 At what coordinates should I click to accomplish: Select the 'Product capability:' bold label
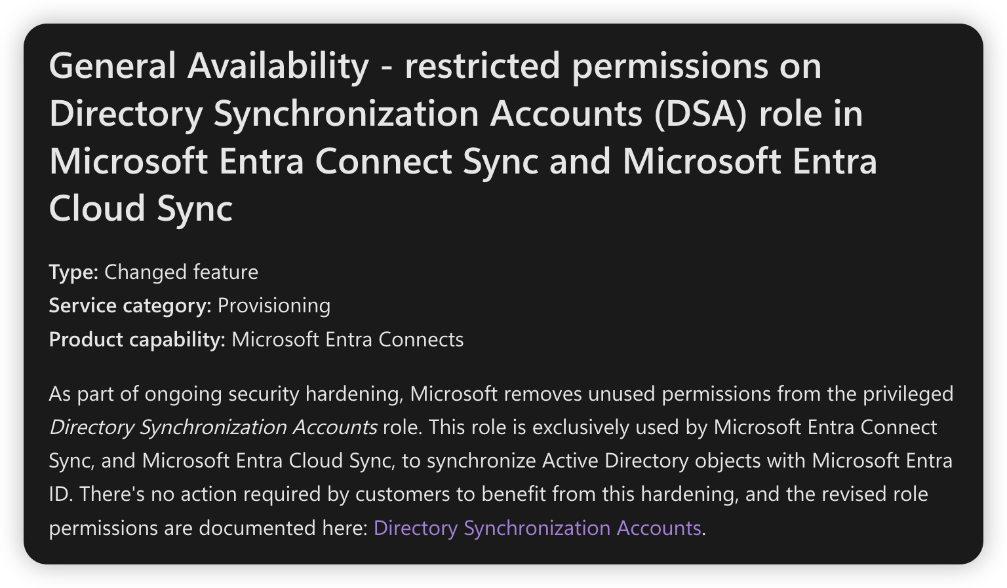pyautogui.click(x=137, y=339)
